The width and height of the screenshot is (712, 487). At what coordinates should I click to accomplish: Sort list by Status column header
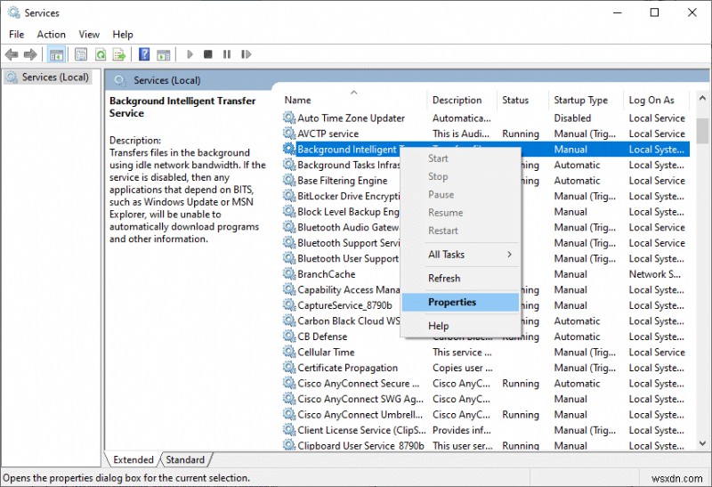(522, 100)
